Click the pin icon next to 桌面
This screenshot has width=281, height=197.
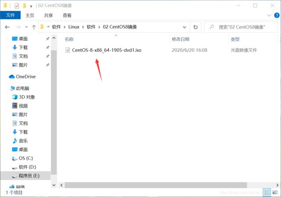point(48,39)
